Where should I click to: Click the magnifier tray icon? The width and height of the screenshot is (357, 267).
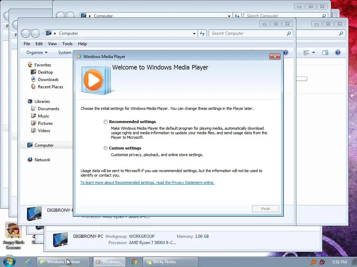313,262
